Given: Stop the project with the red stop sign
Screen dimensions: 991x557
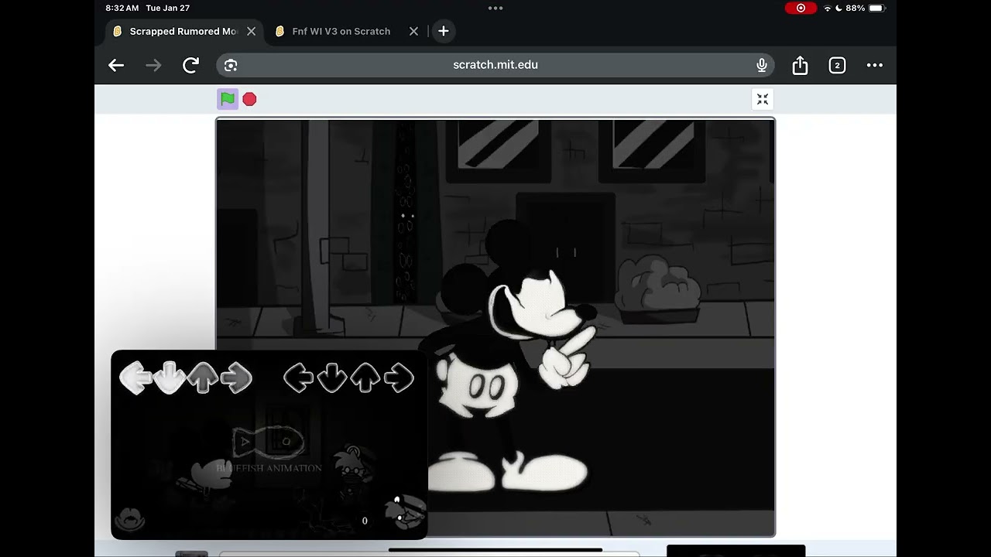Looking at the screenshot, I should (x=249, y=99).
